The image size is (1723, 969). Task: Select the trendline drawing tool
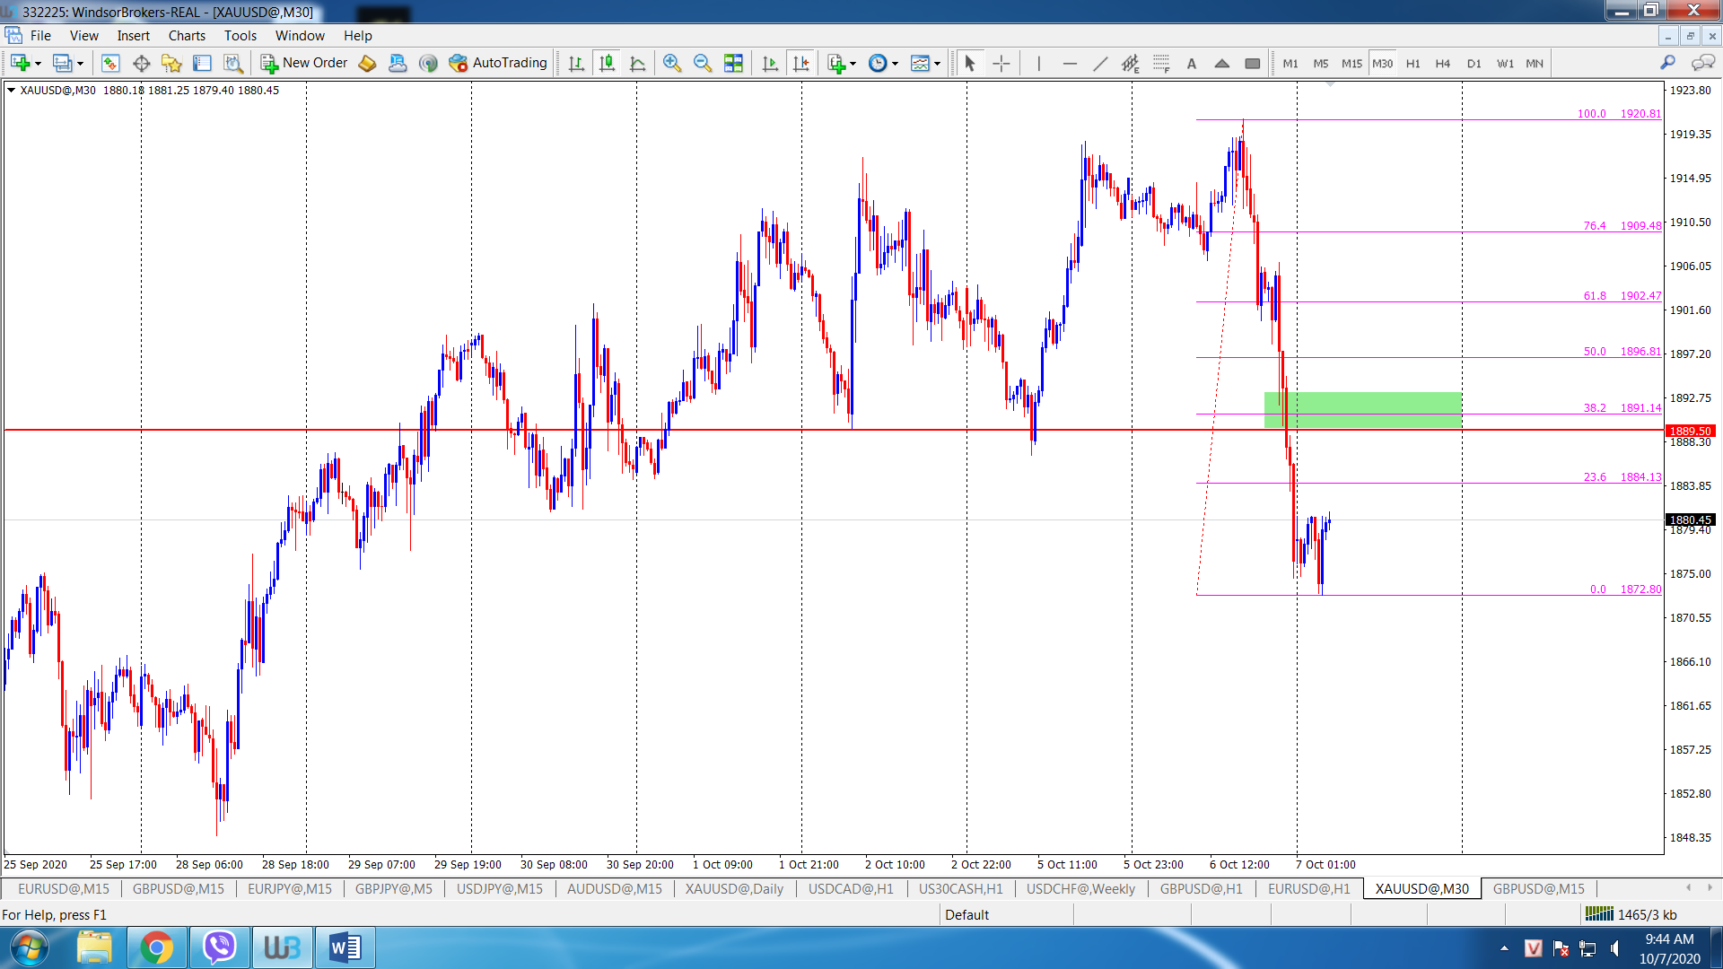(1100, 63)
